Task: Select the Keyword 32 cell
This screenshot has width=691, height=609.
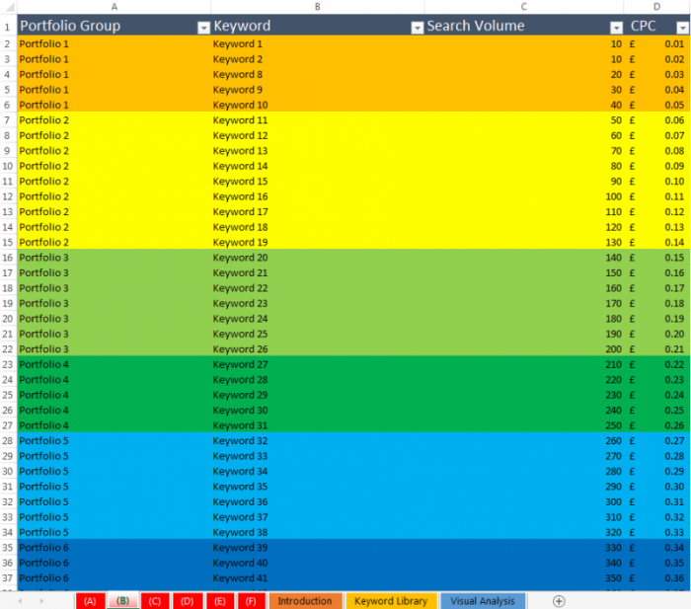Action: (317, 440)
